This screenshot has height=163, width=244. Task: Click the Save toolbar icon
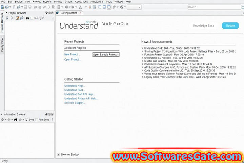25,7
